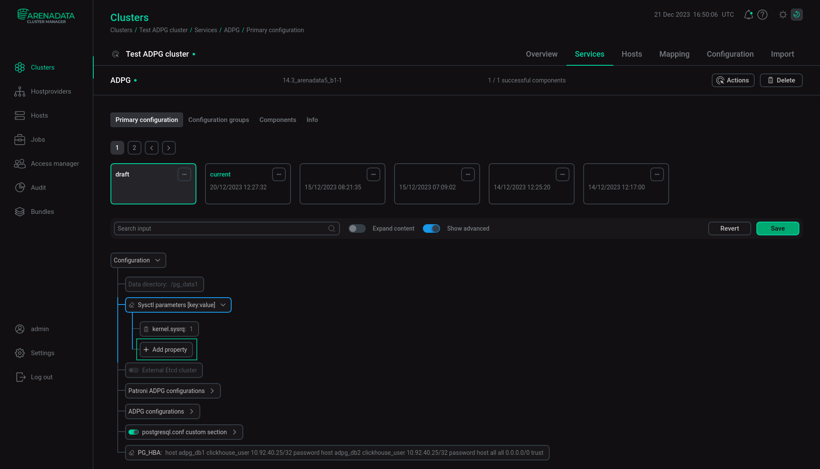The image size is (820, 469).
Task: Expand postgresql.conf custom section chevron
Action: tap(235, 432)
